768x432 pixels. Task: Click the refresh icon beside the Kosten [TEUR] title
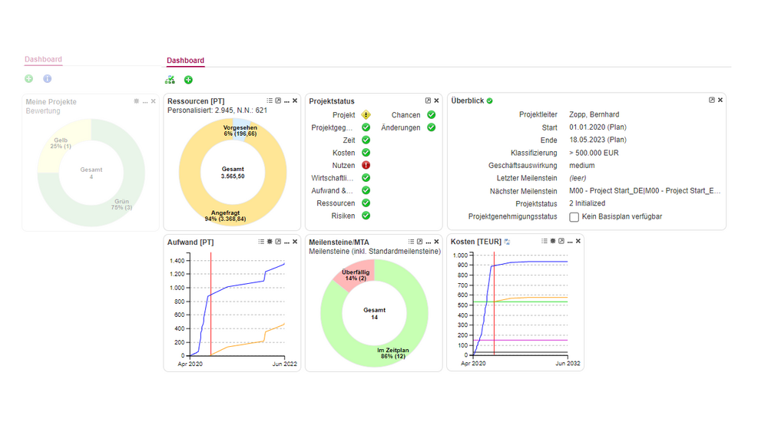507,242
